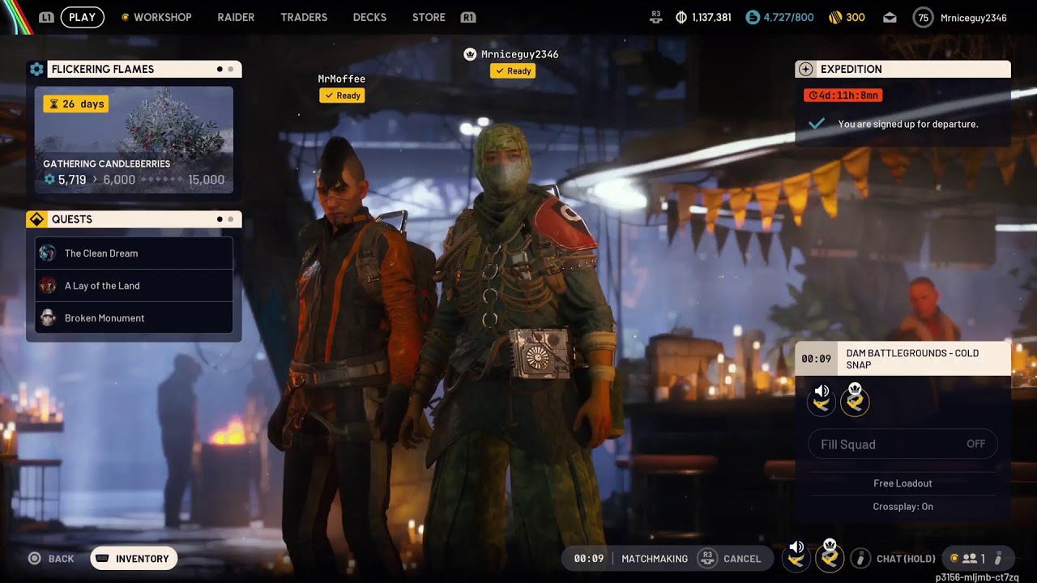Click the L1 previous-tab bumper icon
Image resolution: width=1037 pixels, height=583 pixels.
pos(46,17)
